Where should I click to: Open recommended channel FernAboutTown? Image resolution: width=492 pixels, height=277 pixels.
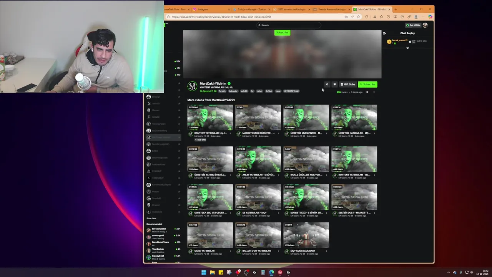[x=163, y=243]
